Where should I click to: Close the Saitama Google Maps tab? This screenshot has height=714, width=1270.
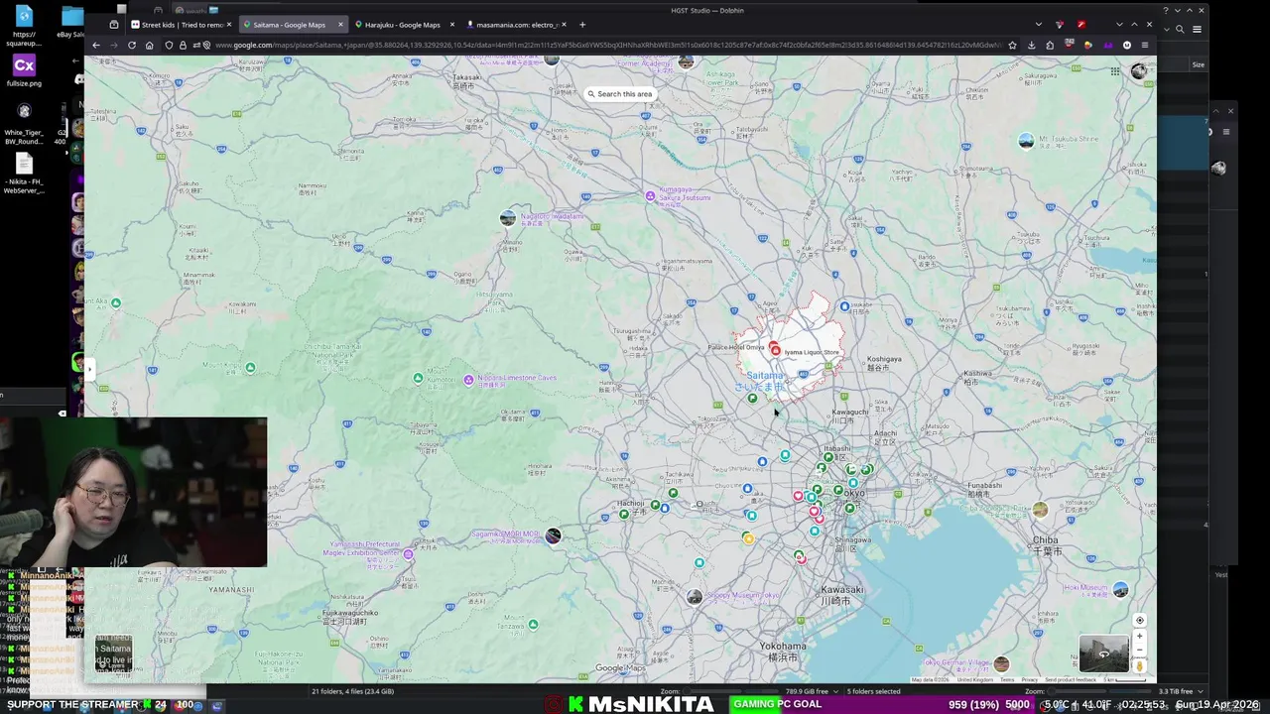[341, 25]
